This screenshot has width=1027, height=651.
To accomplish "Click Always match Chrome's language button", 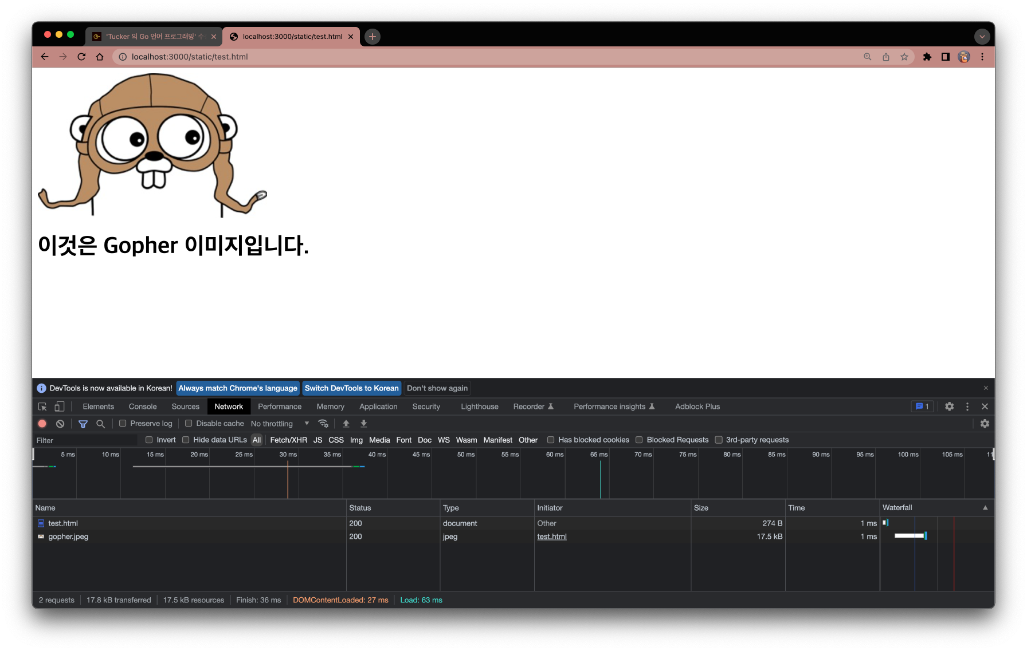I will [x=238, y=388].
